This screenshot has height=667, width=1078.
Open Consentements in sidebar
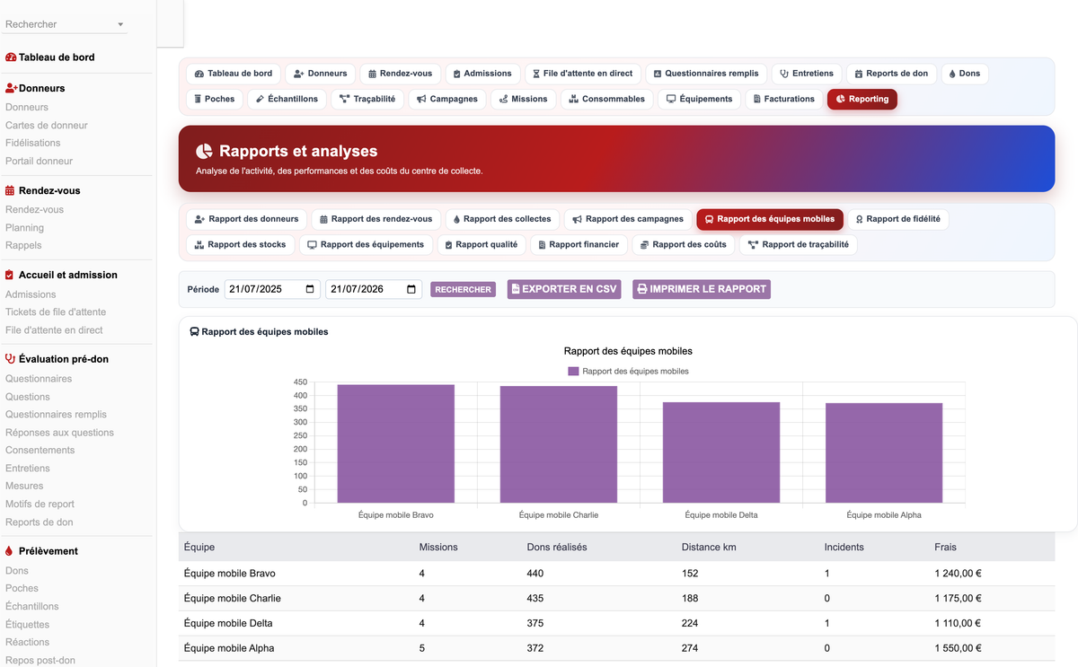pos(40,450)
